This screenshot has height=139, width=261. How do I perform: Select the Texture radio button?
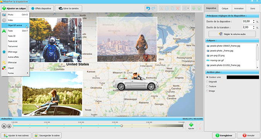207,86
